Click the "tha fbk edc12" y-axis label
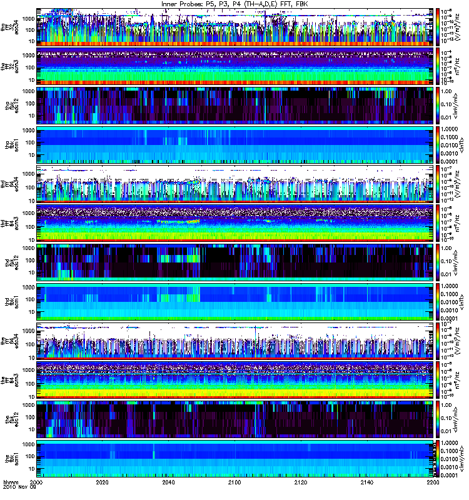Viewport: 469px width, 500px height. point(12,105)
